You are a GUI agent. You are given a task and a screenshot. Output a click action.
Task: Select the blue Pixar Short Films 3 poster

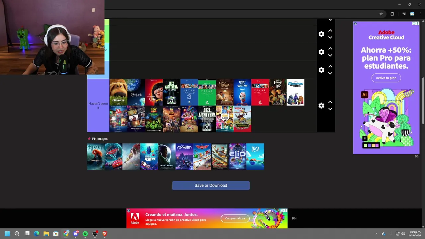[x=189, y=92]
